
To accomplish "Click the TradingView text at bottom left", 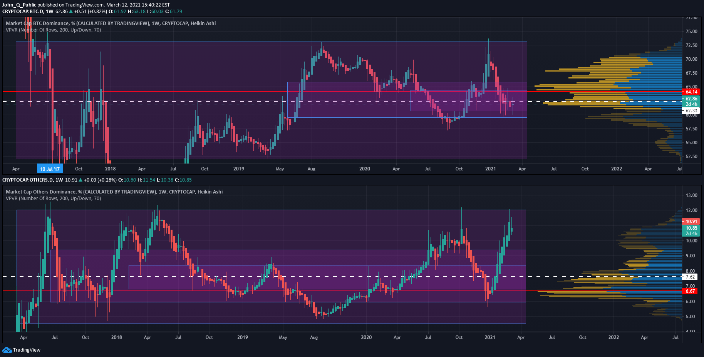I will pyautogui.click(x=27, y=350).
